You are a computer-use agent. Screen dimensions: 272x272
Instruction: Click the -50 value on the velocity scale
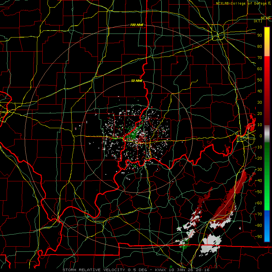(x=259, y=192)
